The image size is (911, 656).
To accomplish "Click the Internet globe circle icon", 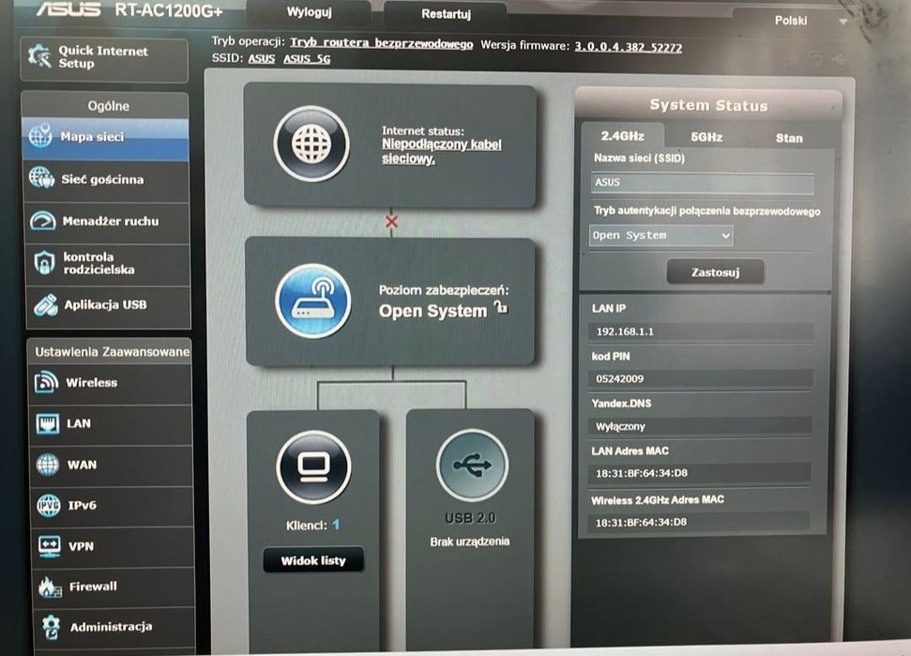I will point(311,144).
